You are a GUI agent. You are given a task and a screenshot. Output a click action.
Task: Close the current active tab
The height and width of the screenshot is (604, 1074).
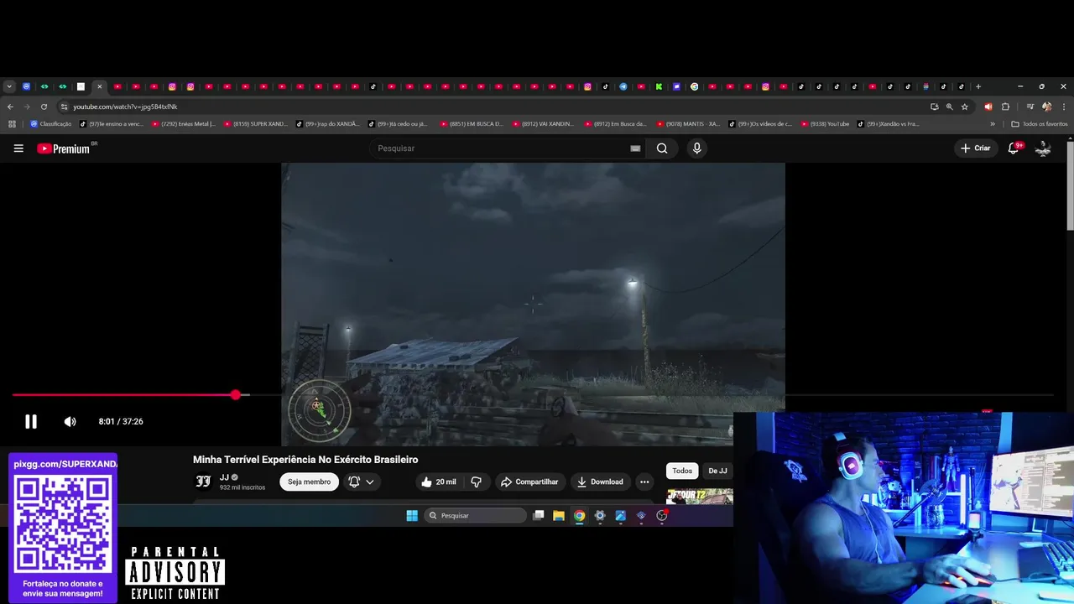pyautogui.click(x=99, y=86)
